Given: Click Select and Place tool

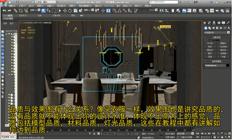Looking at the screenshot, I should pos(81,11).
